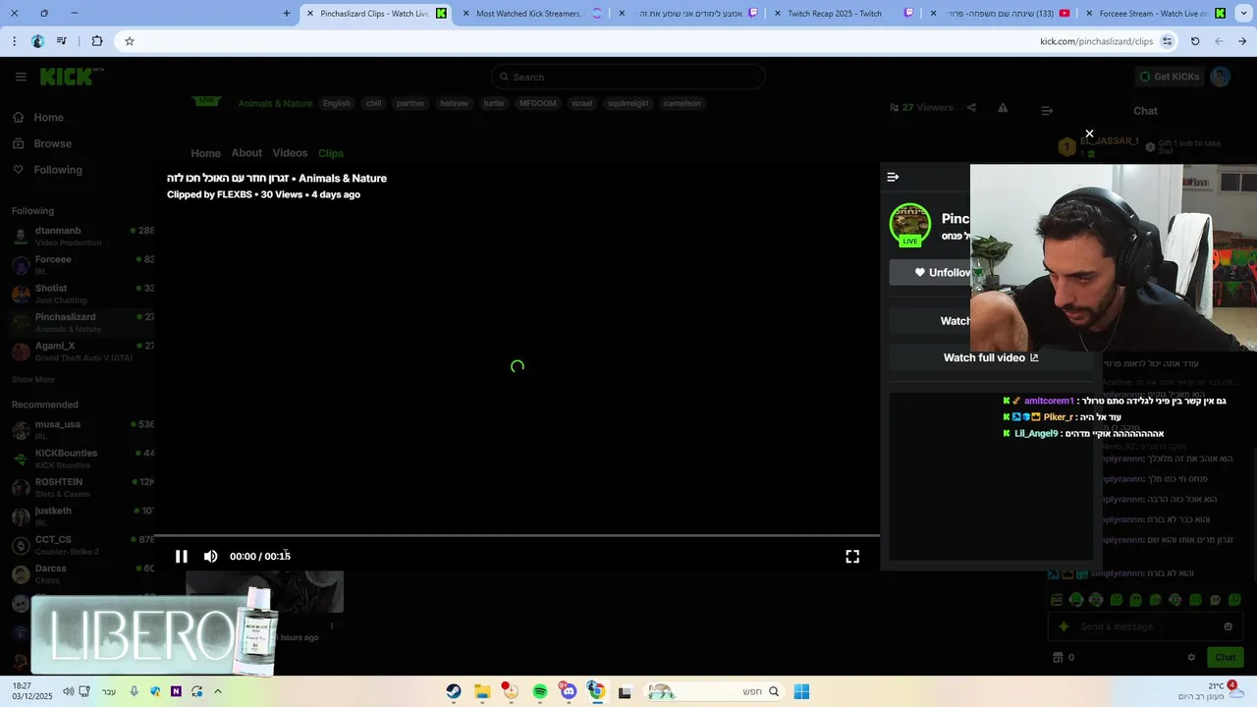The width and height of the screenshot is (1257, 707).
Task: Bookmark this page with star icon
Action: tap(129, 41)
